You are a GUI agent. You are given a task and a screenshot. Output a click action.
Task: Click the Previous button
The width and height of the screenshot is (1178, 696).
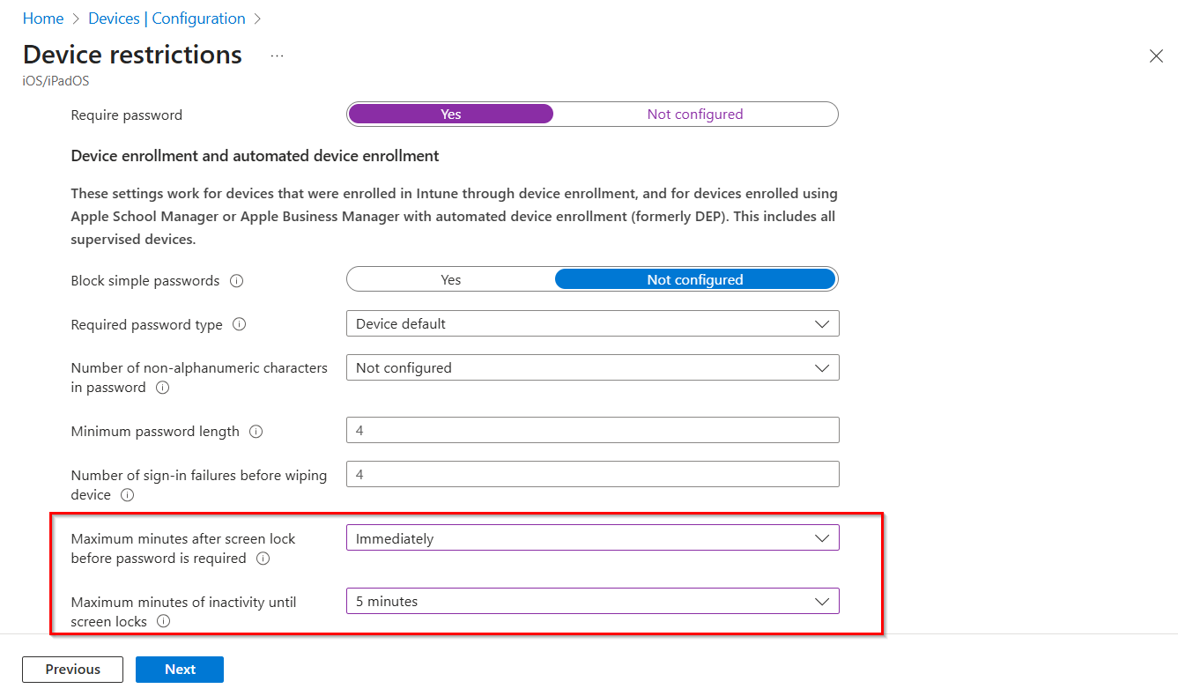click(72, 669)
